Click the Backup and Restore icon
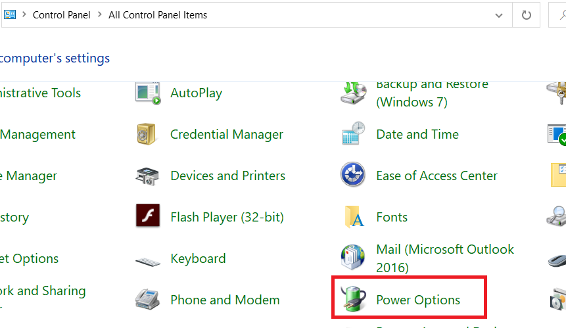 353,93
